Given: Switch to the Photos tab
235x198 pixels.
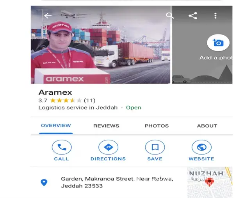Looking at the screenshot, I should pos(157,126).
